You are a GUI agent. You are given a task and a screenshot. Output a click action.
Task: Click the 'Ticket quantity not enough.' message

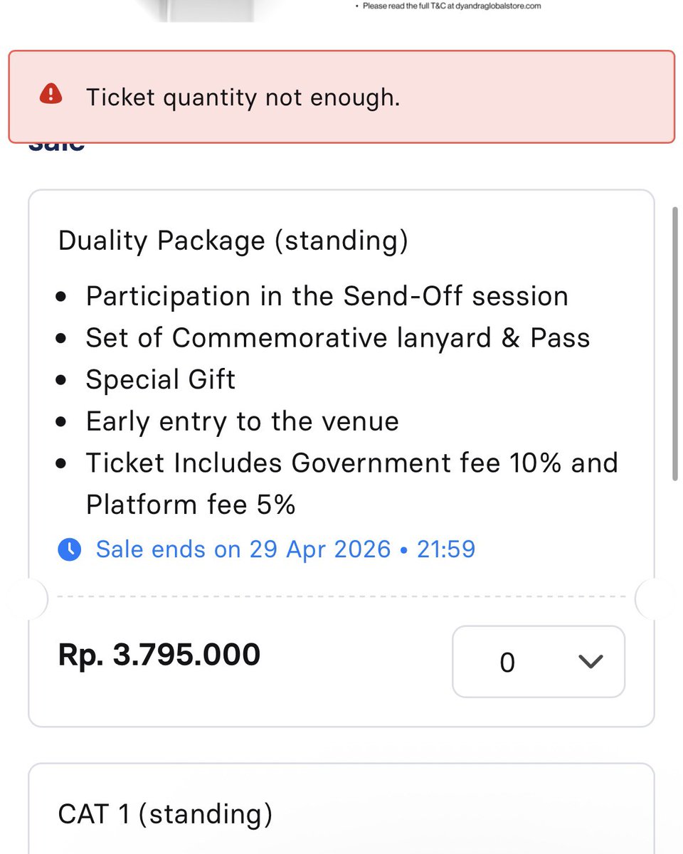pyautogui.click(x=243, y=97)
